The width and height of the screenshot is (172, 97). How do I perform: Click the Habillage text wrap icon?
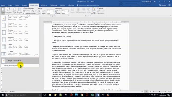pos(78,10)
